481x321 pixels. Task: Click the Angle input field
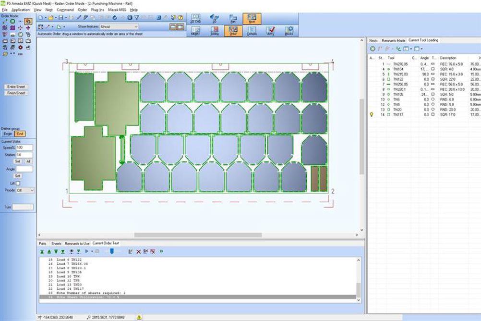pyautogui.click(x=24, y=169)
